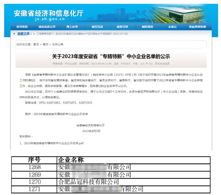Set font size to 大
The image size is (221, 195).
point(144,64)
